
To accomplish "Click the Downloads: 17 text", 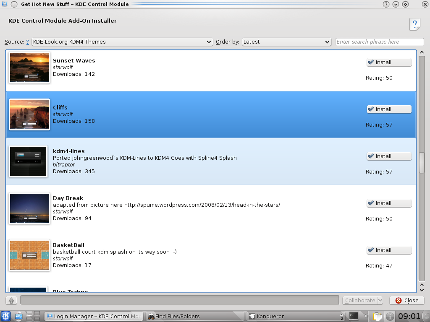I will coord(72,265).
